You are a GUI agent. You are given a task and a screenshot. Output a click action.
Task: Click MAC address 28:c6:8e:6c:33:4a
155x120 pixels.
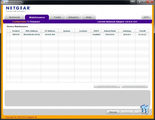[31, 34]
